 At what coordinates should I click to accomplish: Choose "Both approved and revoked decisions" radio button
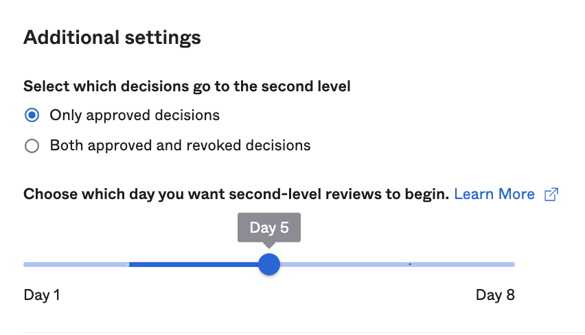[x=32, y=146]
